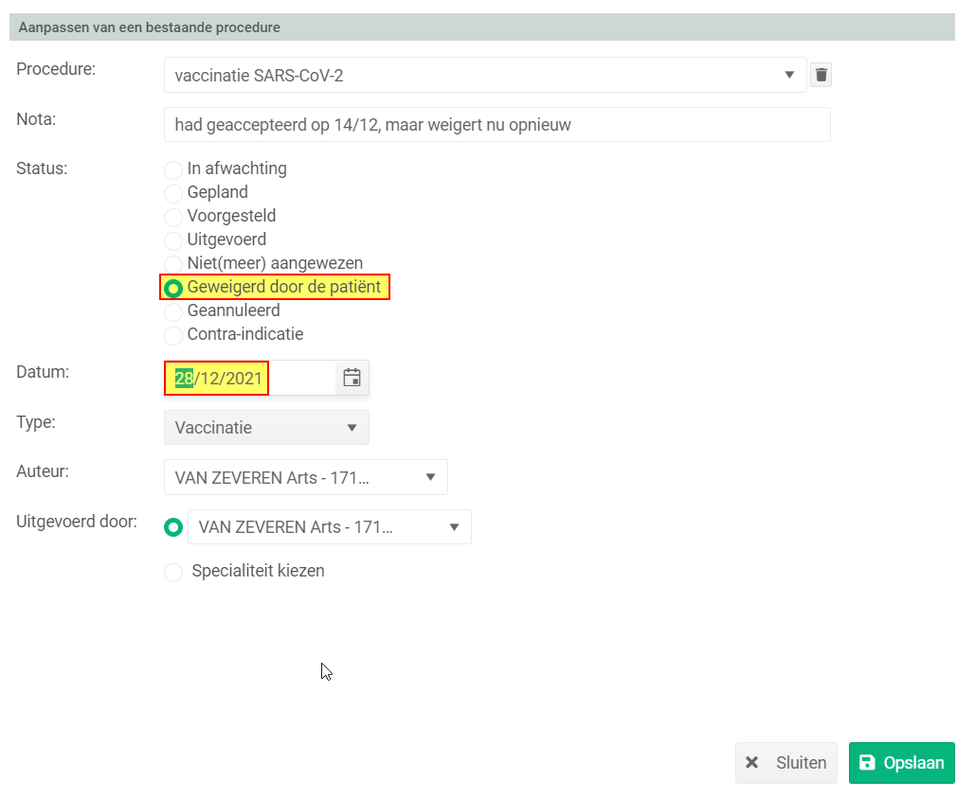Image resolution: width=975 pixels, height=798 pixels.
Task: Select status Voorgesteld
Action: coord(172,217)
